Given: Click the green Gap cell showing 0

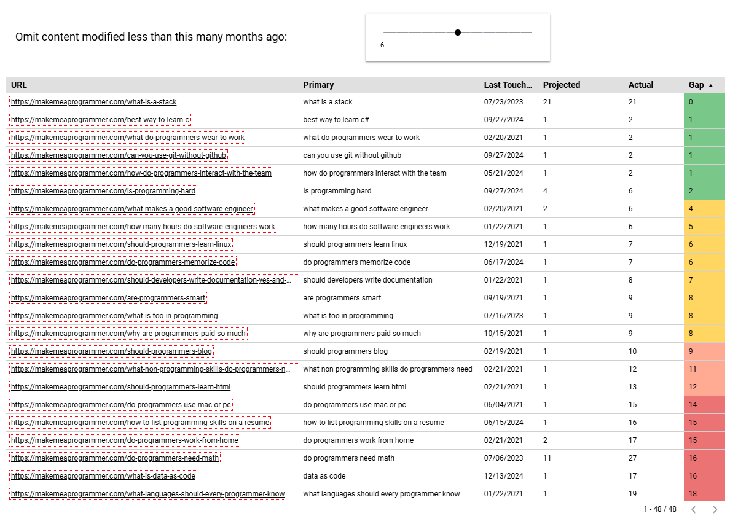Looking at the screenshot, I should coord(704,102).
